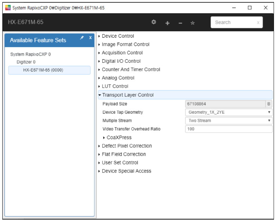
Task: Close the feature browser window
Action: (x=265, y=8)
